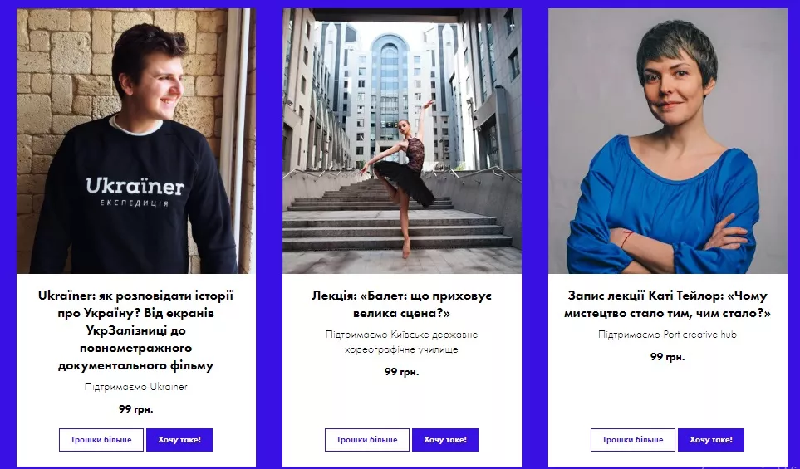Viewport: 800px width, 469px height.
Task: Open the Ukraïner lecture photo thumbnail
Action: pos(136,141)
